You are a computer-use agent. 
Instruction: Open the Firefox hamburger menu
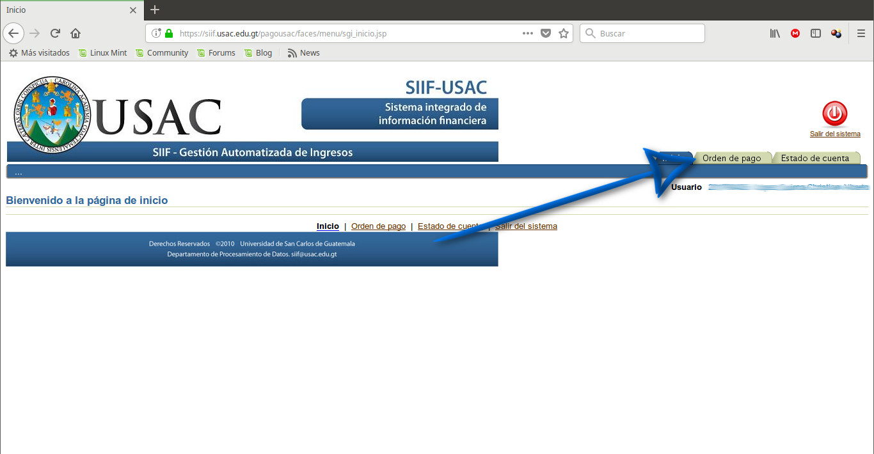(861, 33)
